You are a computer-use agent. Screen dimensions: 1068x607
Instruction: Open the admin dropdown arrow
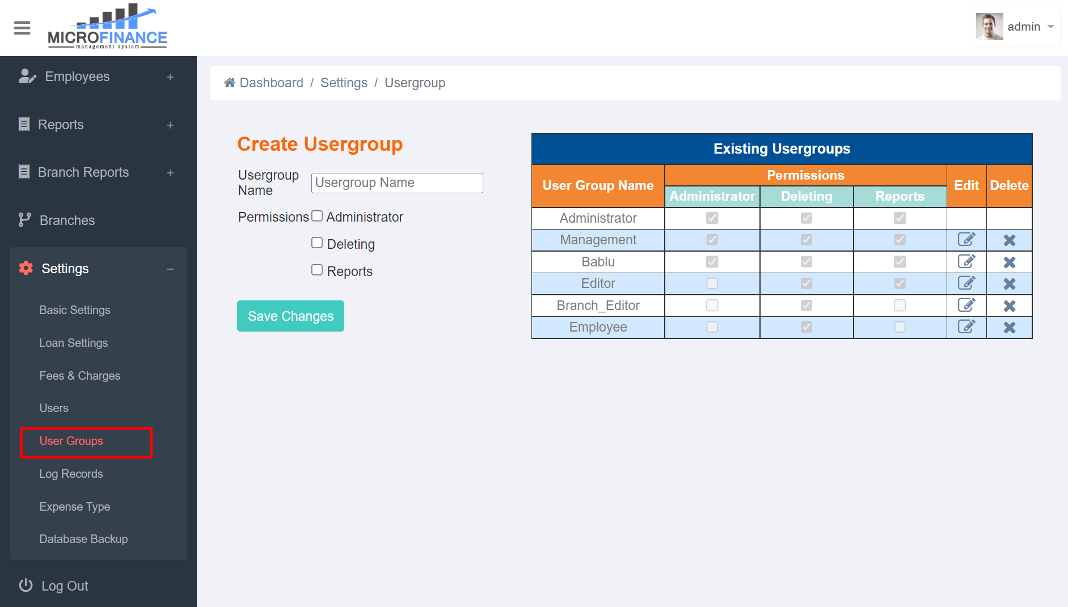click(1050, 27)
